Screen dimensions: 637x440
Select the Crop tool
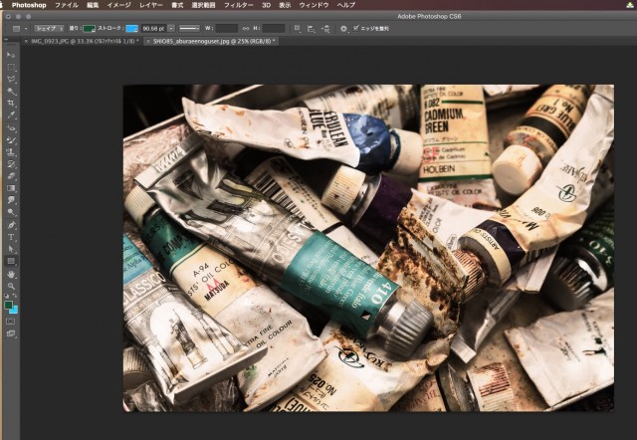(x=11, y=103)
